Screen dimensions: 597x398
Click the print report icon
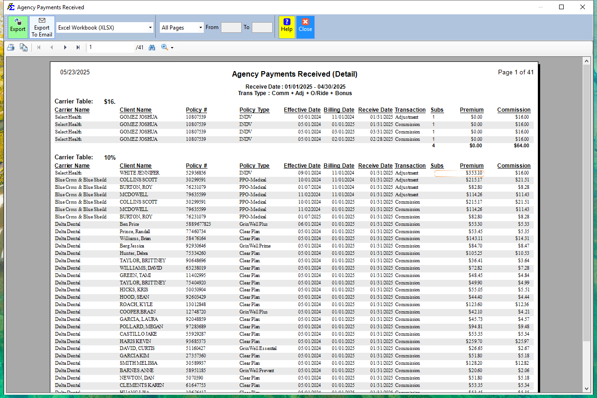pos(11,48)
